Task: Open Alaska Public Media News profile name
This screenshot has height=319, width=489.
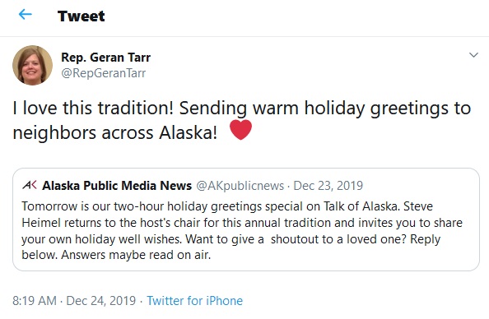Action: [117, 186]
